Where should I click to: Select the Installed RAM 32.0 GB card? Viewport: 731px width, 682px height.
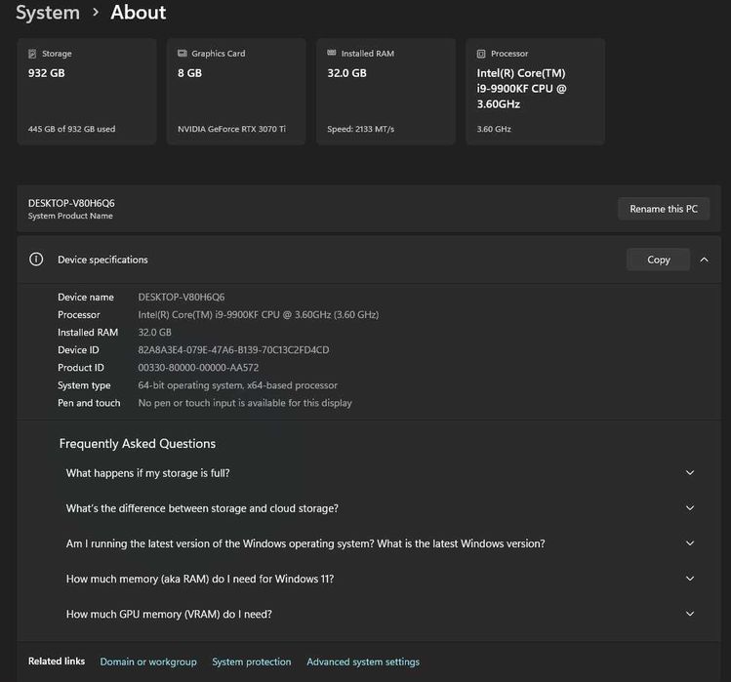pyautogui.click(x=386, y=92)
